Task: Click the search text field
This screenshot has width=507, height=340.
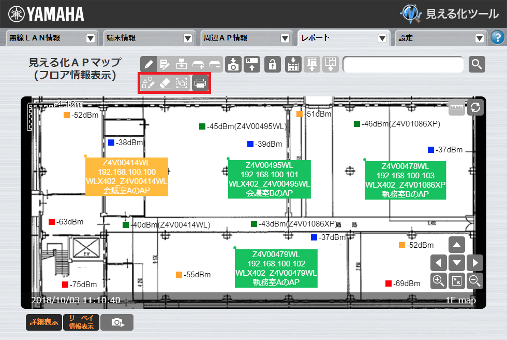Action: (x=403, y=64)
